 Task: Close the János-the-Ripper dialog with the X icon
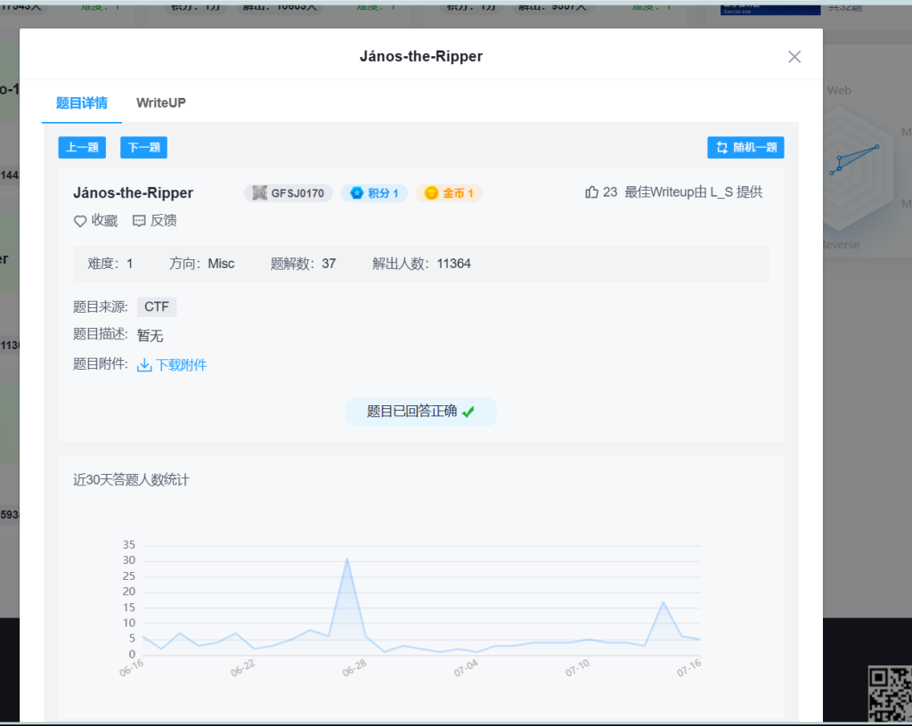[794, 57]
